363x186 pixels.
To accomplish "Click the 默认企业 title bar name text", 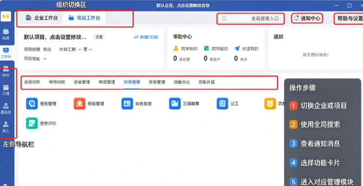I will pos(183,5).
